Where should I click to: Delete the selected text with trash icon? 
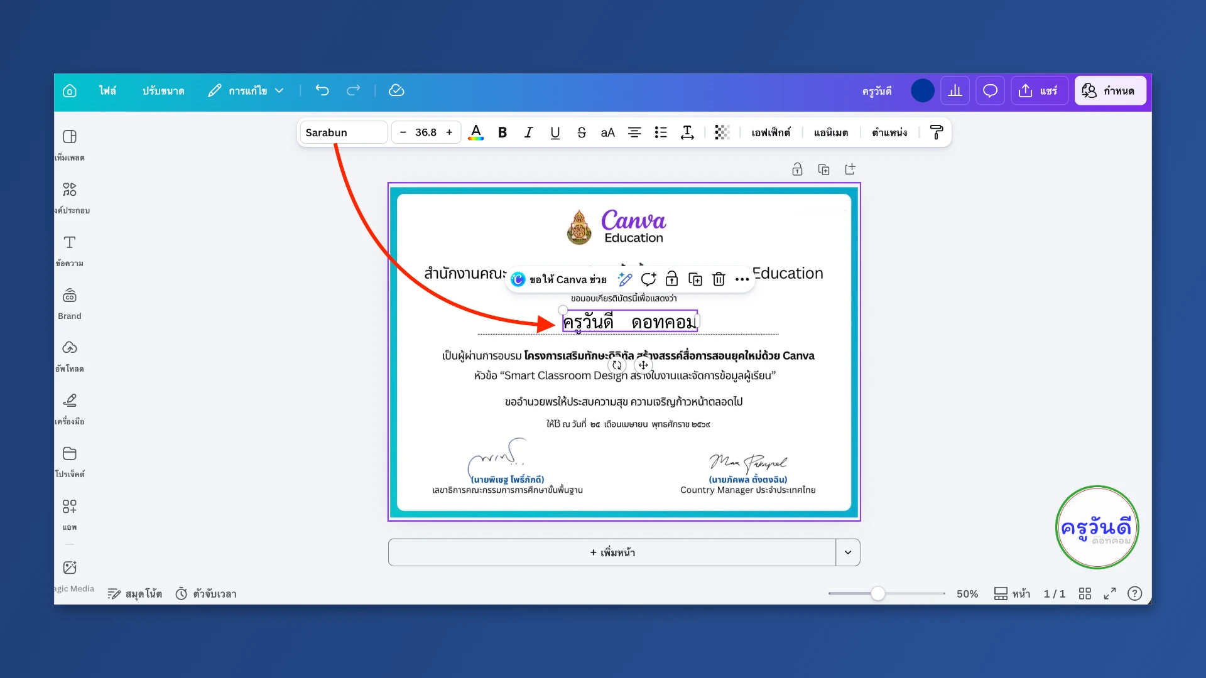pos(718,279)
